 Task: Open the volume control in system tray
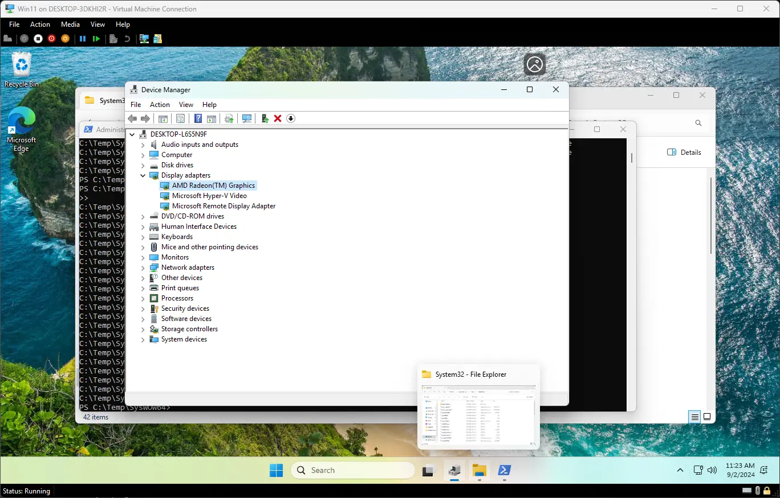click(712, 470)
